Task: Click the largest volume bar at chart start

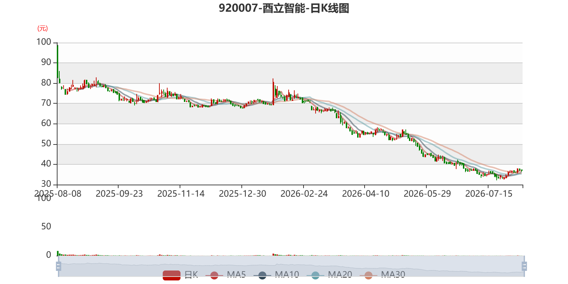Action: pyautogui.click(x=58, y=253)
